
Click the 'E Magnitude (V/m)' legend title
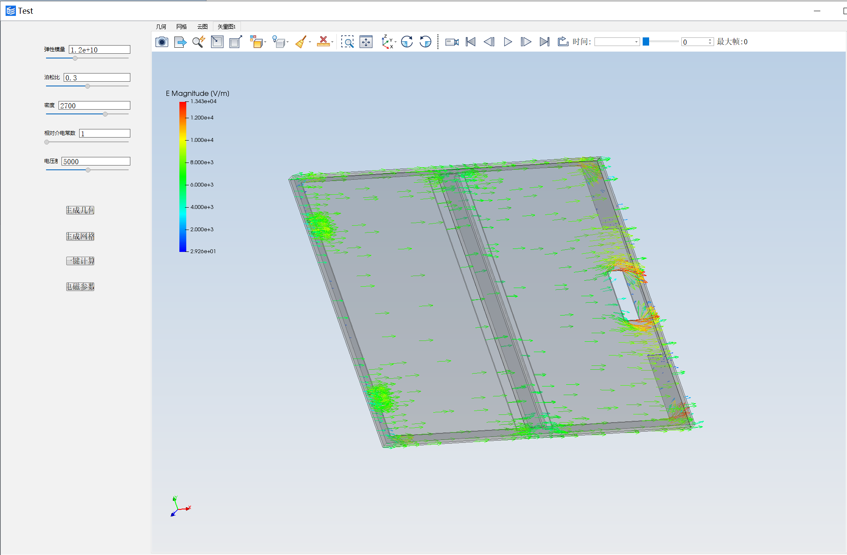(x=197, y=93)
